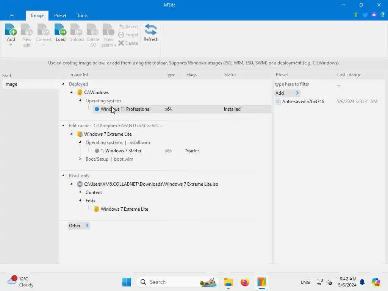The height and width of the screenshot is (291, 388).
Task: Select Windows 11 Professional row
Action: pyautogui.click(x=182, y=109)
